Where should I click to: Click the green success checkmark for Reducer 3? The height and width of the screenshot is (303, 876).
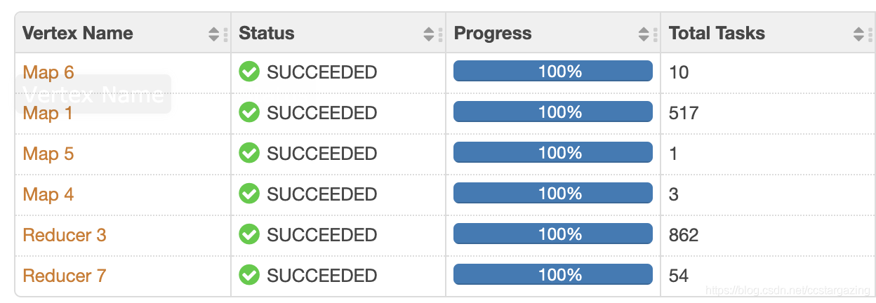click(249, 234)
